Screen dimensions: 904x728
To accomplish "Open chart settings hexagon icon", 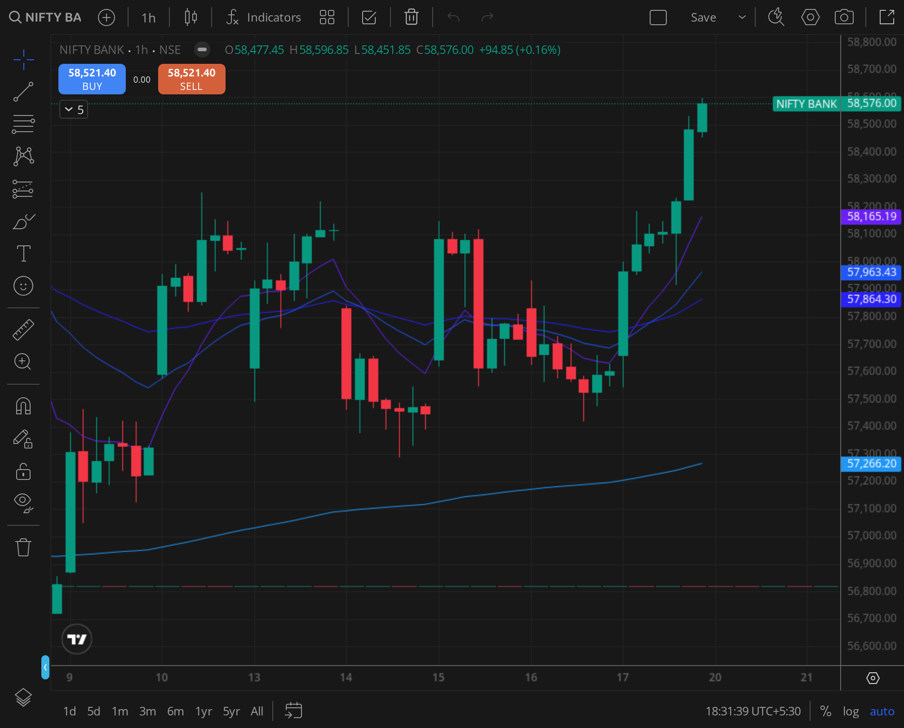I will click(810, 18).
